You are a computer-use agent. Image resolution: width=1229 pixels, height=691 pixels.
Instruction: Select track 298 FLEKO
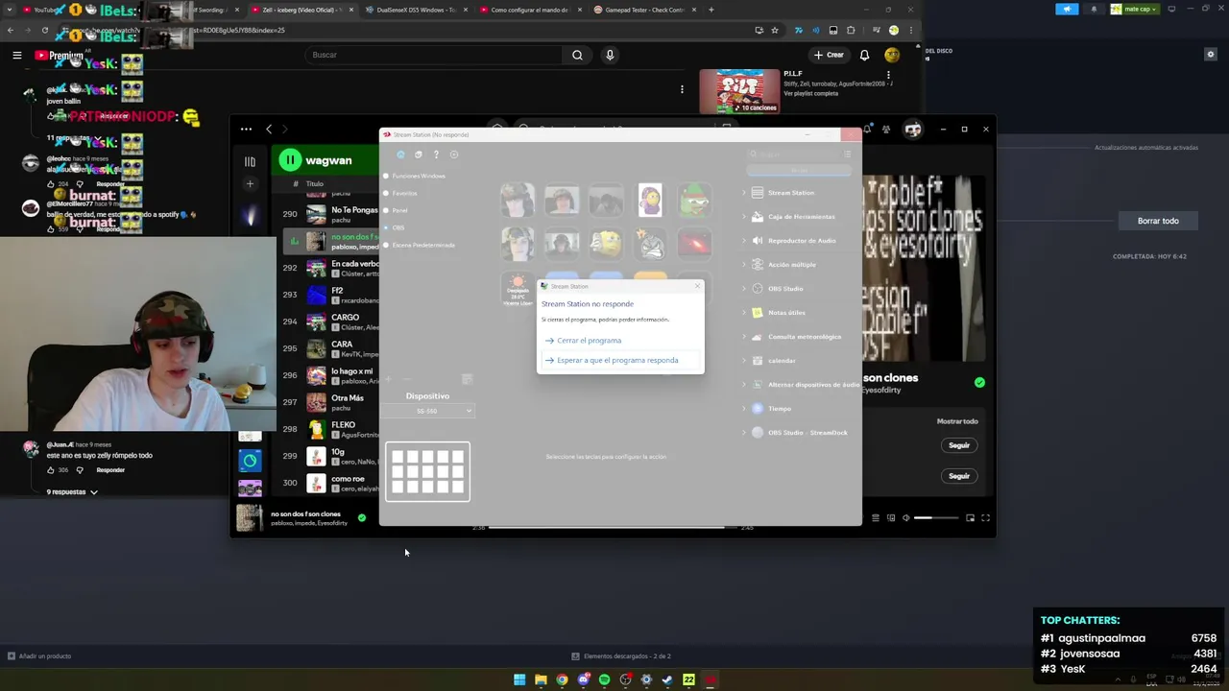pos(329,429)
